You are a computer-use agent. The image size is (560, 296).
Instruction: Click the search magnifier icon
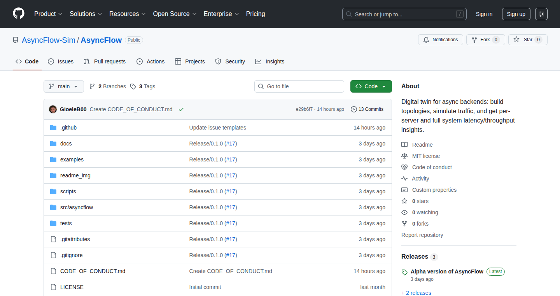[x=349, y=14]
